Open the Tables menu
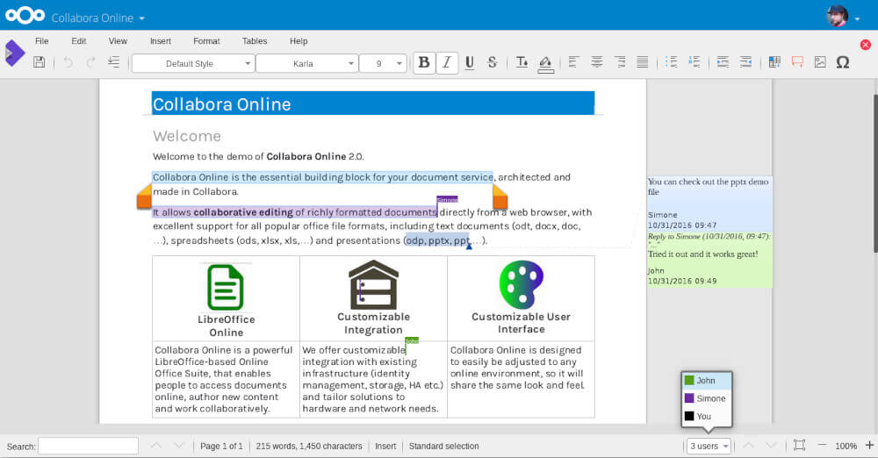This screenshot has height=458, width=878. pyautogui.click(x=255, y=41)
